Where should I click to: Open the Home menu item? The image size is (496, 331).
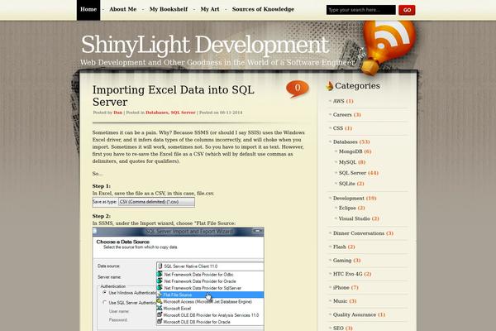click(x=88, y=9)
